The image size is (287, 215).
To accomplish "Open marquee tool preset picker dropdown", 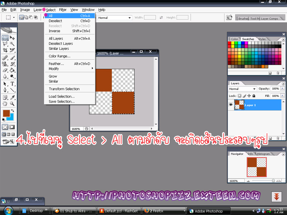I will tap(14, 18).
